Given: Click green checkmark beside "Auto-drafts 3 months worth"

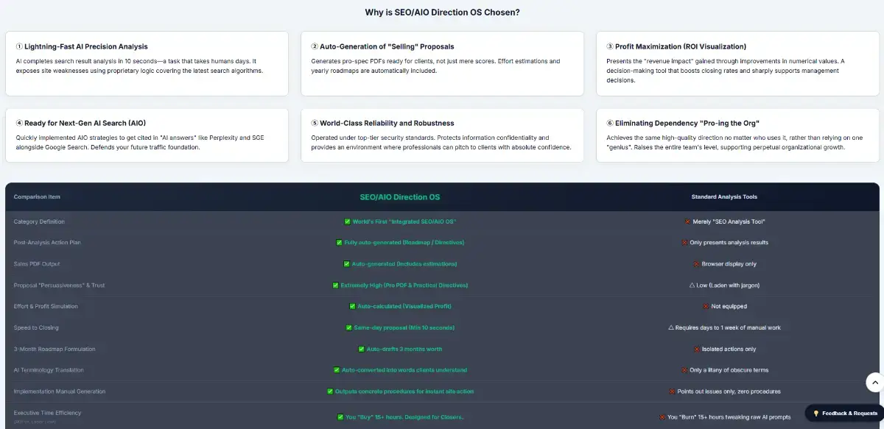Looking at the screenshot, I should click(361, 349).
